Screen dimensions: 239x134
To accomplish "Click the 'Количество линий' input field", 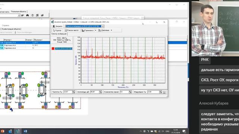I will click(124, 92).
